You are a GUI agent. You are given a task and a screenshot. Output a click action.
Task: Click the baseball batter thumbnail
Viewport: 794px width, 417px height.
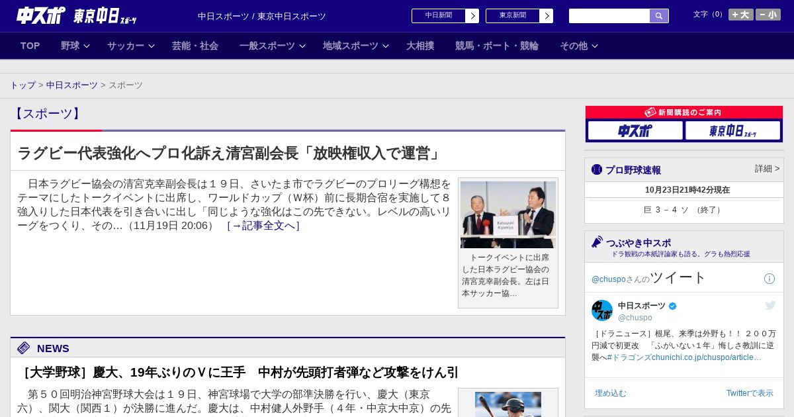coord(508,404)
